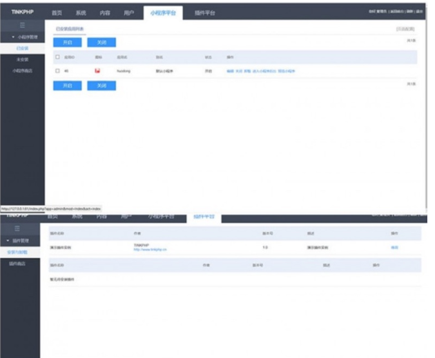This screenshot has height=358, width=435.
Task: Click the 开启 button below the table
Action: (67, 85)
